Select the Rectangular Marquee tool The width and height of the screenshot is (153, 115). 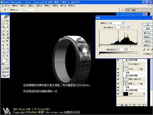[4, 20]
